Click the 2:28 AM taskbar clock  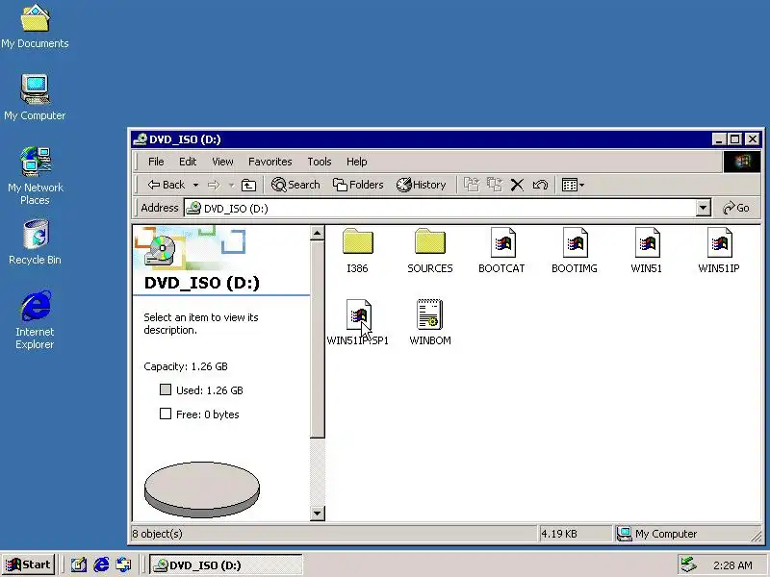(732, 565)
